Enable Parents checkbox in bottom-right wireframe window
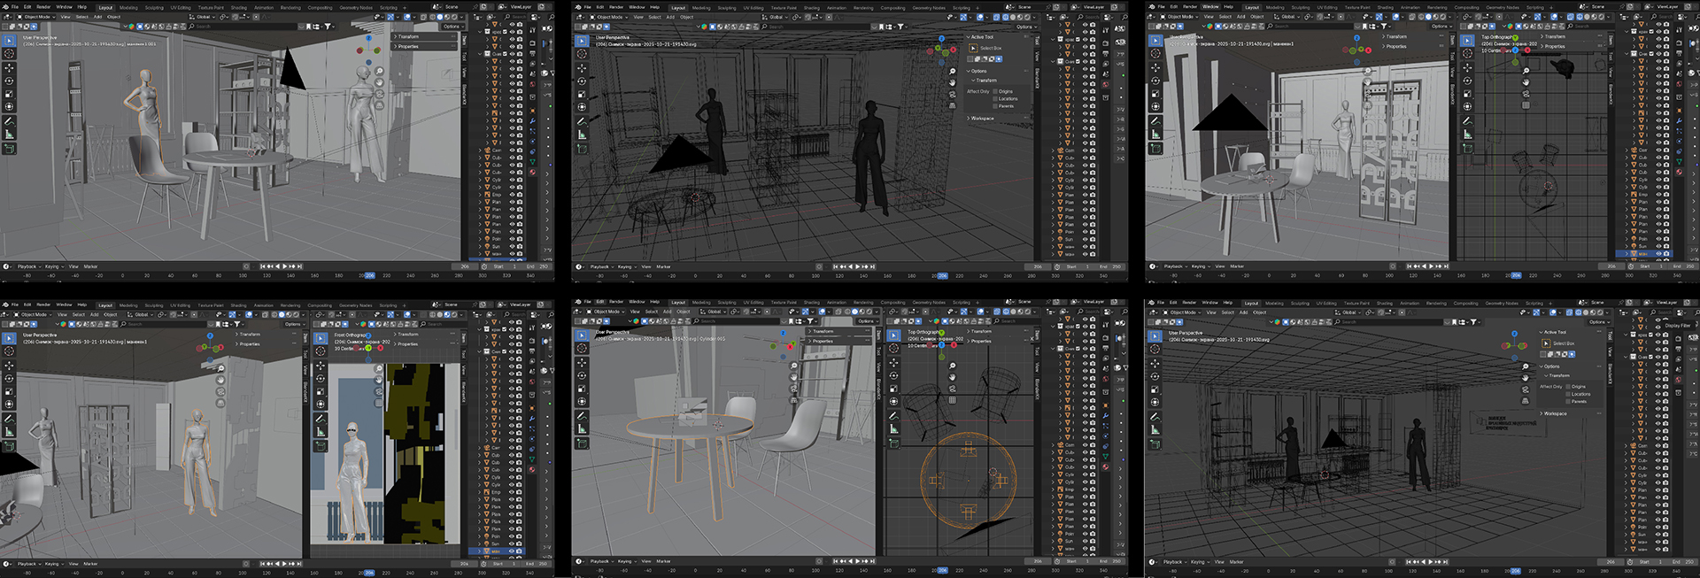 click(1568, 401)
